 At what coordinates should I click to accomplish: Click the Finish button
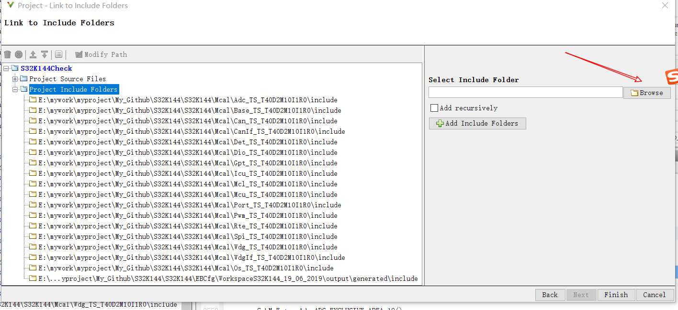click(616, 295)
